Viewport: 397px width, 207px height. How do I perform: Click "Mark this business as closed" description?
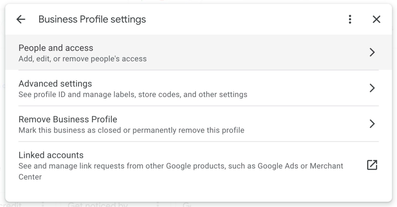(131, 130)
